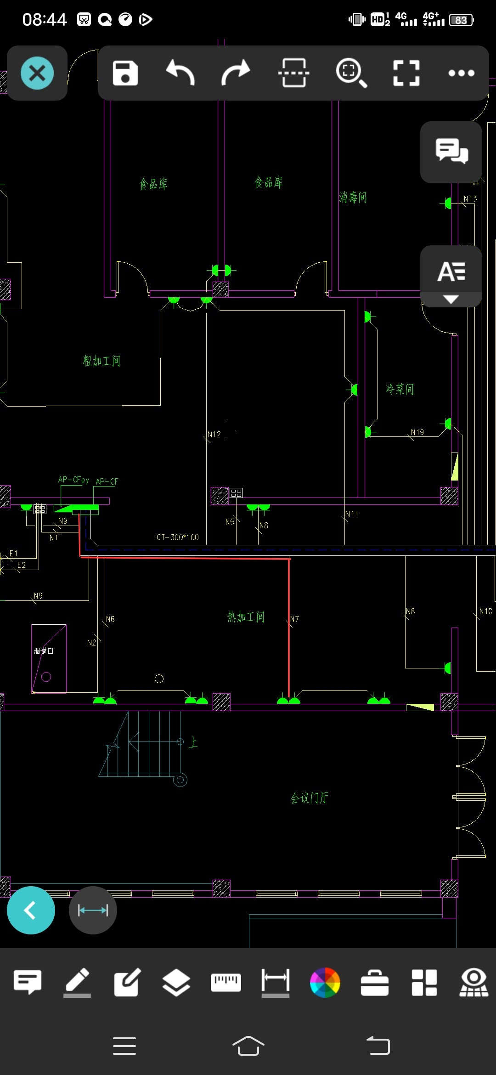Select the linear dimension round button

[93, 910]
